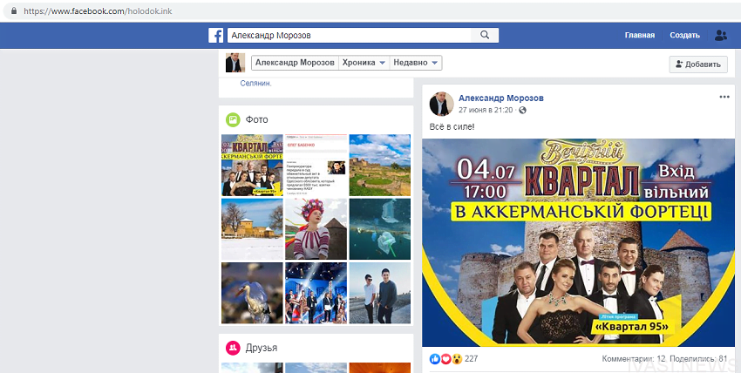This screenshot has width=741, height=373.
Task: Open the stage performance photo thumbnail
Action: point(316,293)
